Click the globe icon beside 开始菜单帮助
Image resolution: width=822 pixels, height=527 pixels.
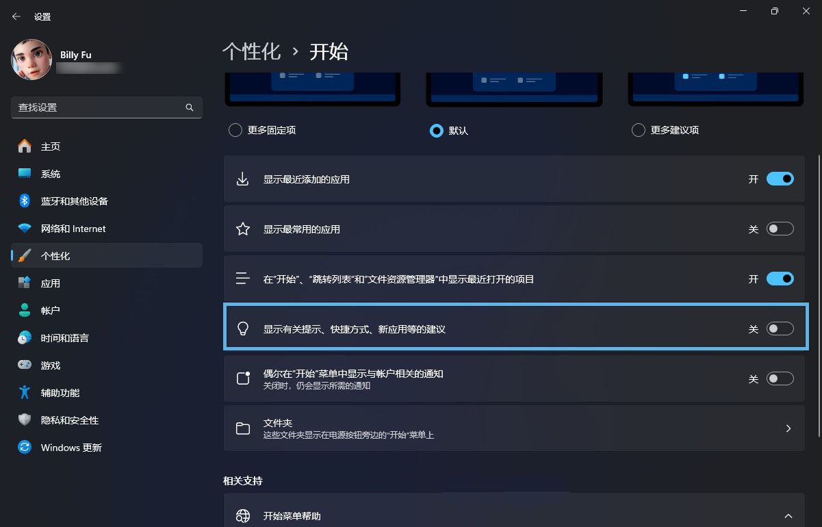(x=242, y=516)
